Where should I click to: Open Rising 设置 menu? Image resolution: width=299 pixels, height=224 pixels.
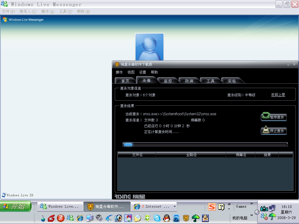[x=142, y=72]
